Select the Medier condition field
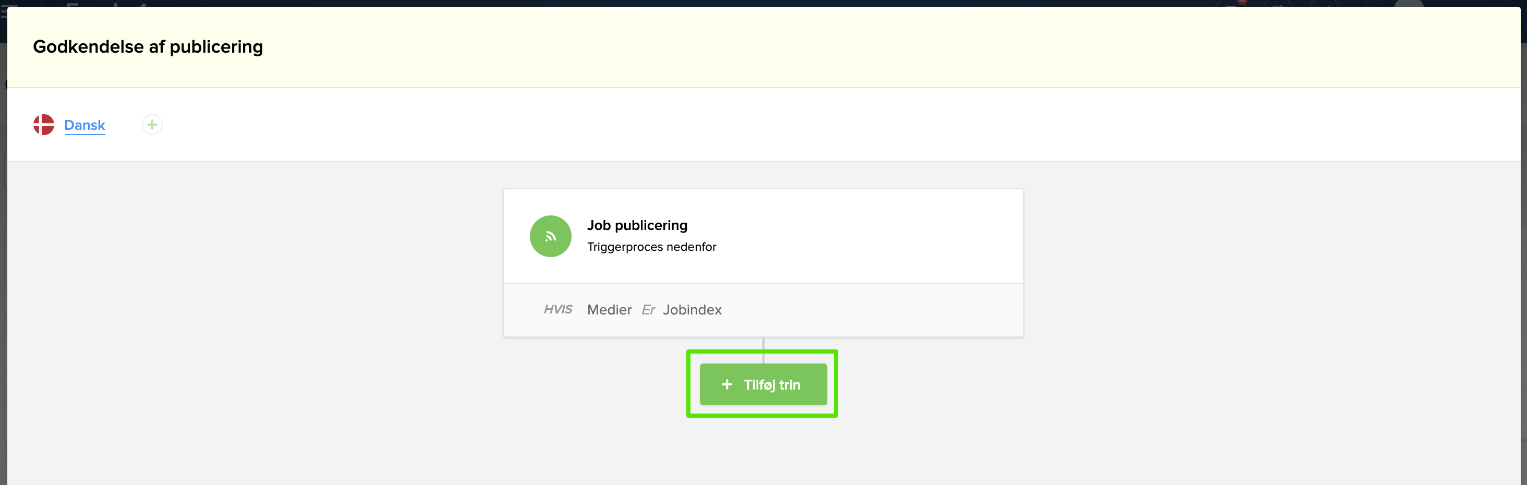 [609, 309]
